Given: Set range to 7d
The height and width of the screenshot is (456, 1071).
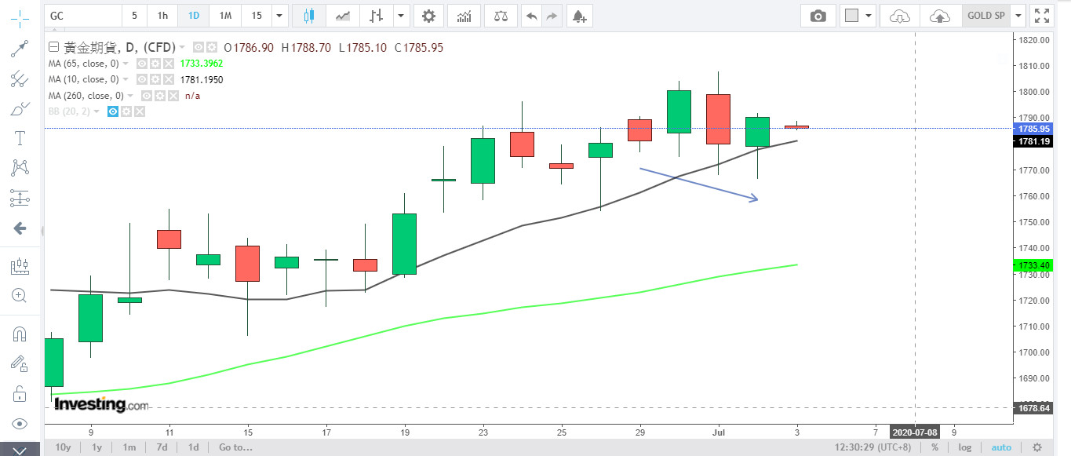Looking at the screenshot, I should click(161, 447).
